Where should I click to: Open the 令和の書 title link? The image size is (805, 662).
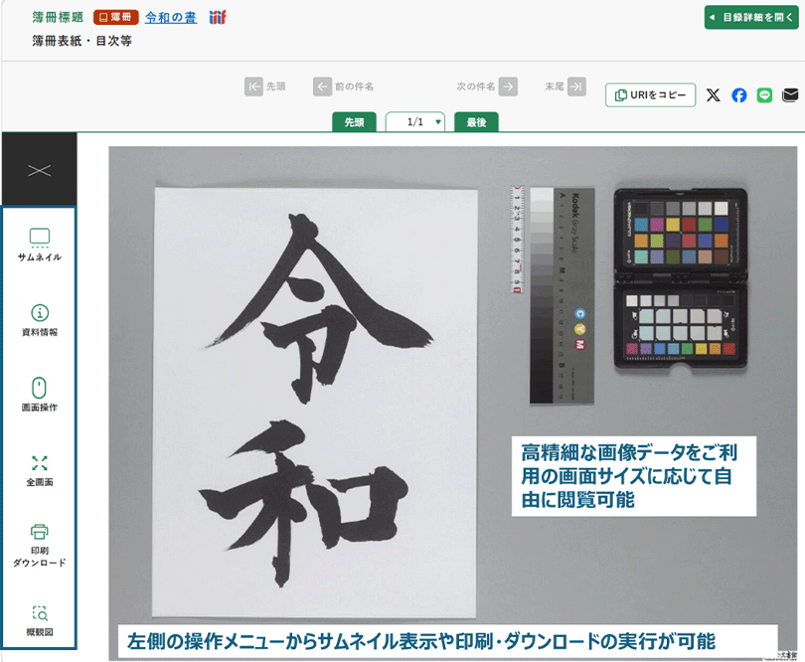coord(170,17)
